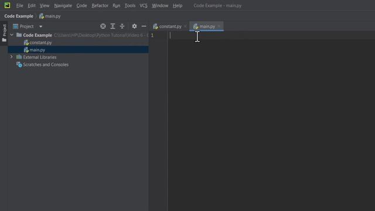Click the Scratches and Consoles icon
Viewport: 375px width, 211px height.
pyautogui.click(x=19, y=64)
